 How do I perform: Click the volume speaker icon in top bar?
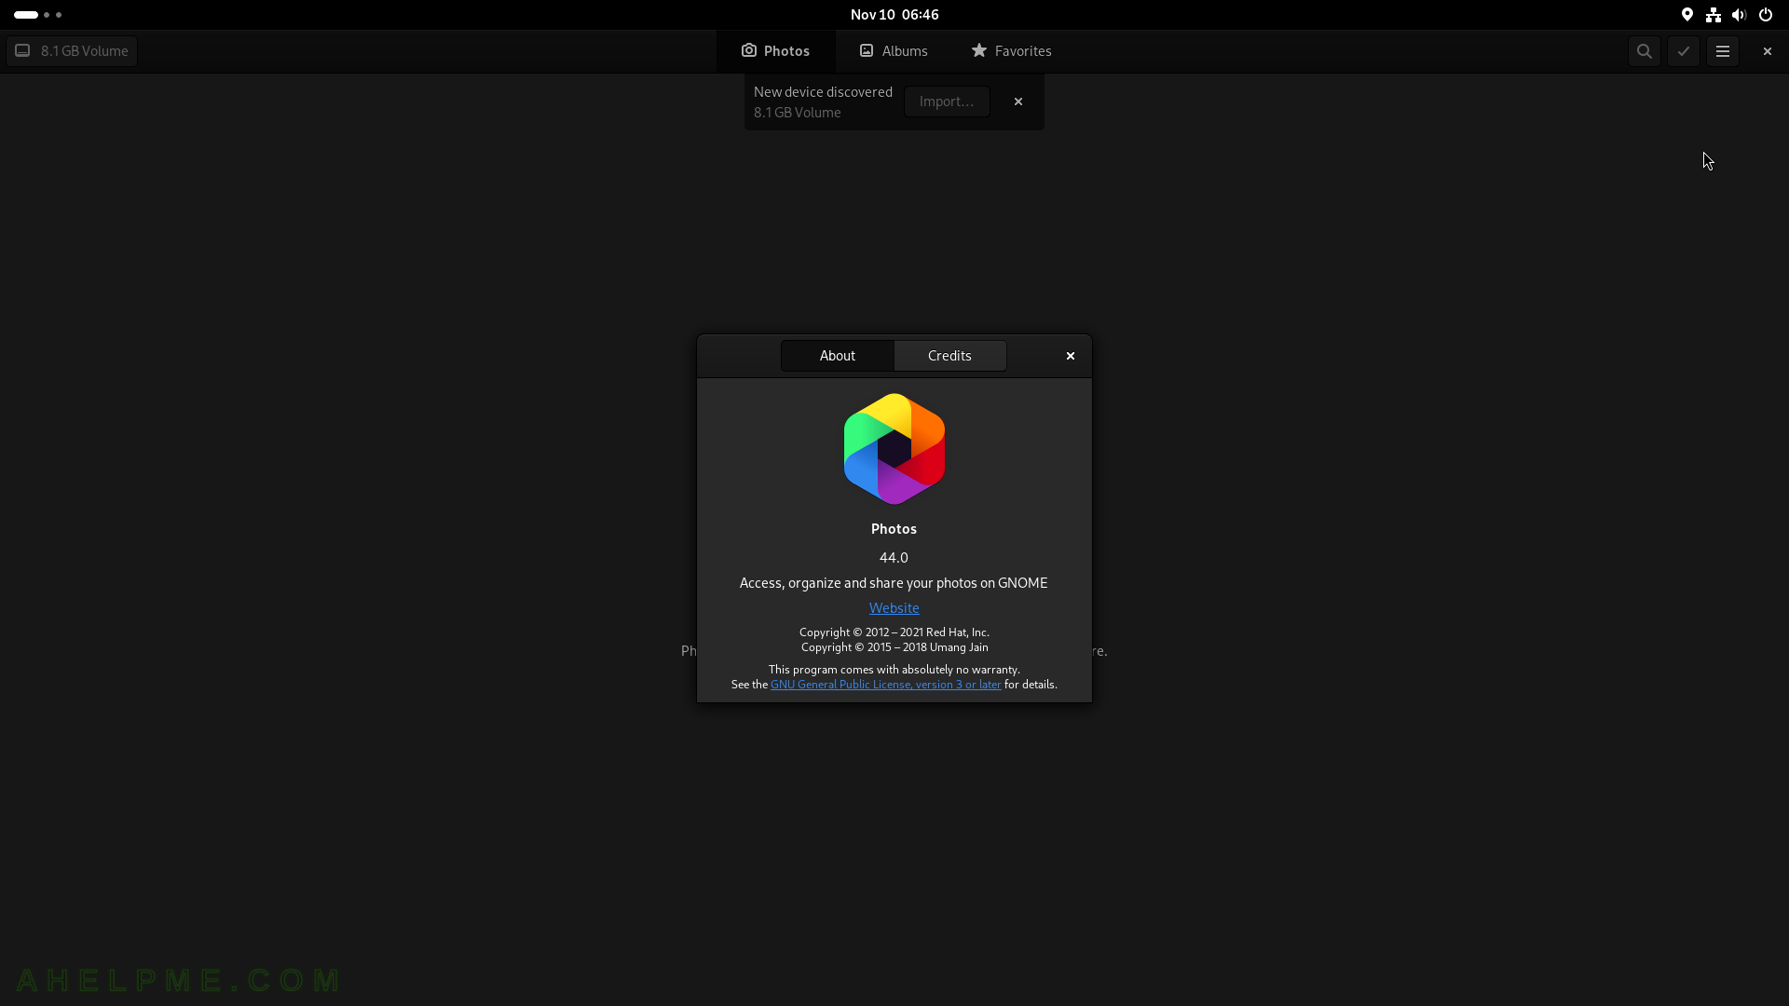[x=1739, y=15]
